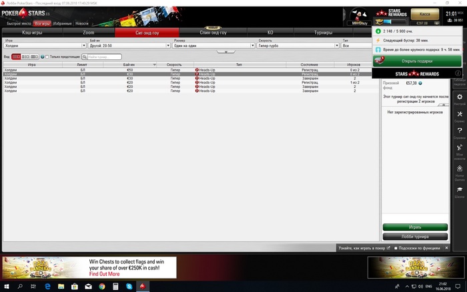Image resolution: width=467 pixels, height=292 pixels.
Task: Click the blue help icon beside view buttons
Action: (42, 57)
